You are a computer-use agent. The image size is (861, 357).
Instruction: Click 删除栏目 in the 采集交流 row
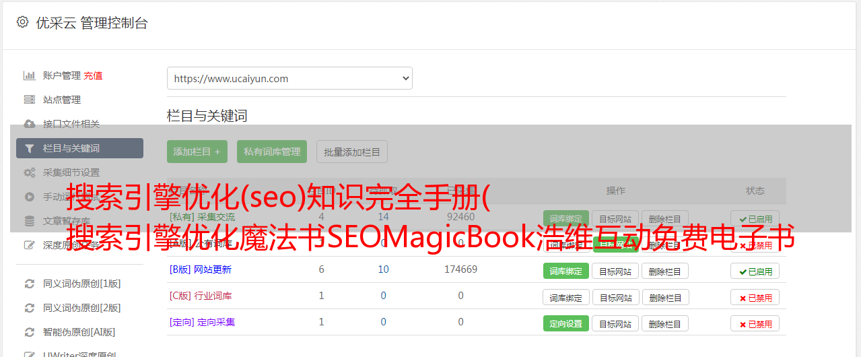pos(664,218)
